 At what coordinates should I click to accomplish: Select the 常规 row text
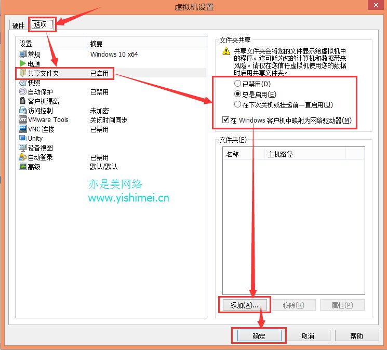point(34,54)
